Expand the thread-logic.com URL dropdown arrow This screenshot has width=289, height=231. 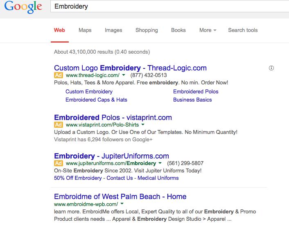point(124,75)
